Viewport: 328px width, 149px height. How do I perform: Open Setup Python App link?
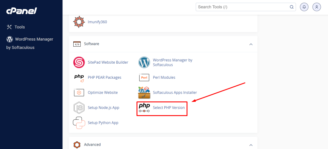coord(103,123)
